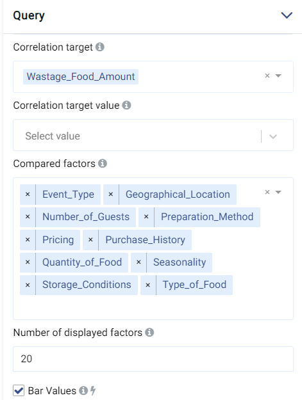Click info icon next to Compared factors

(103, 163)
